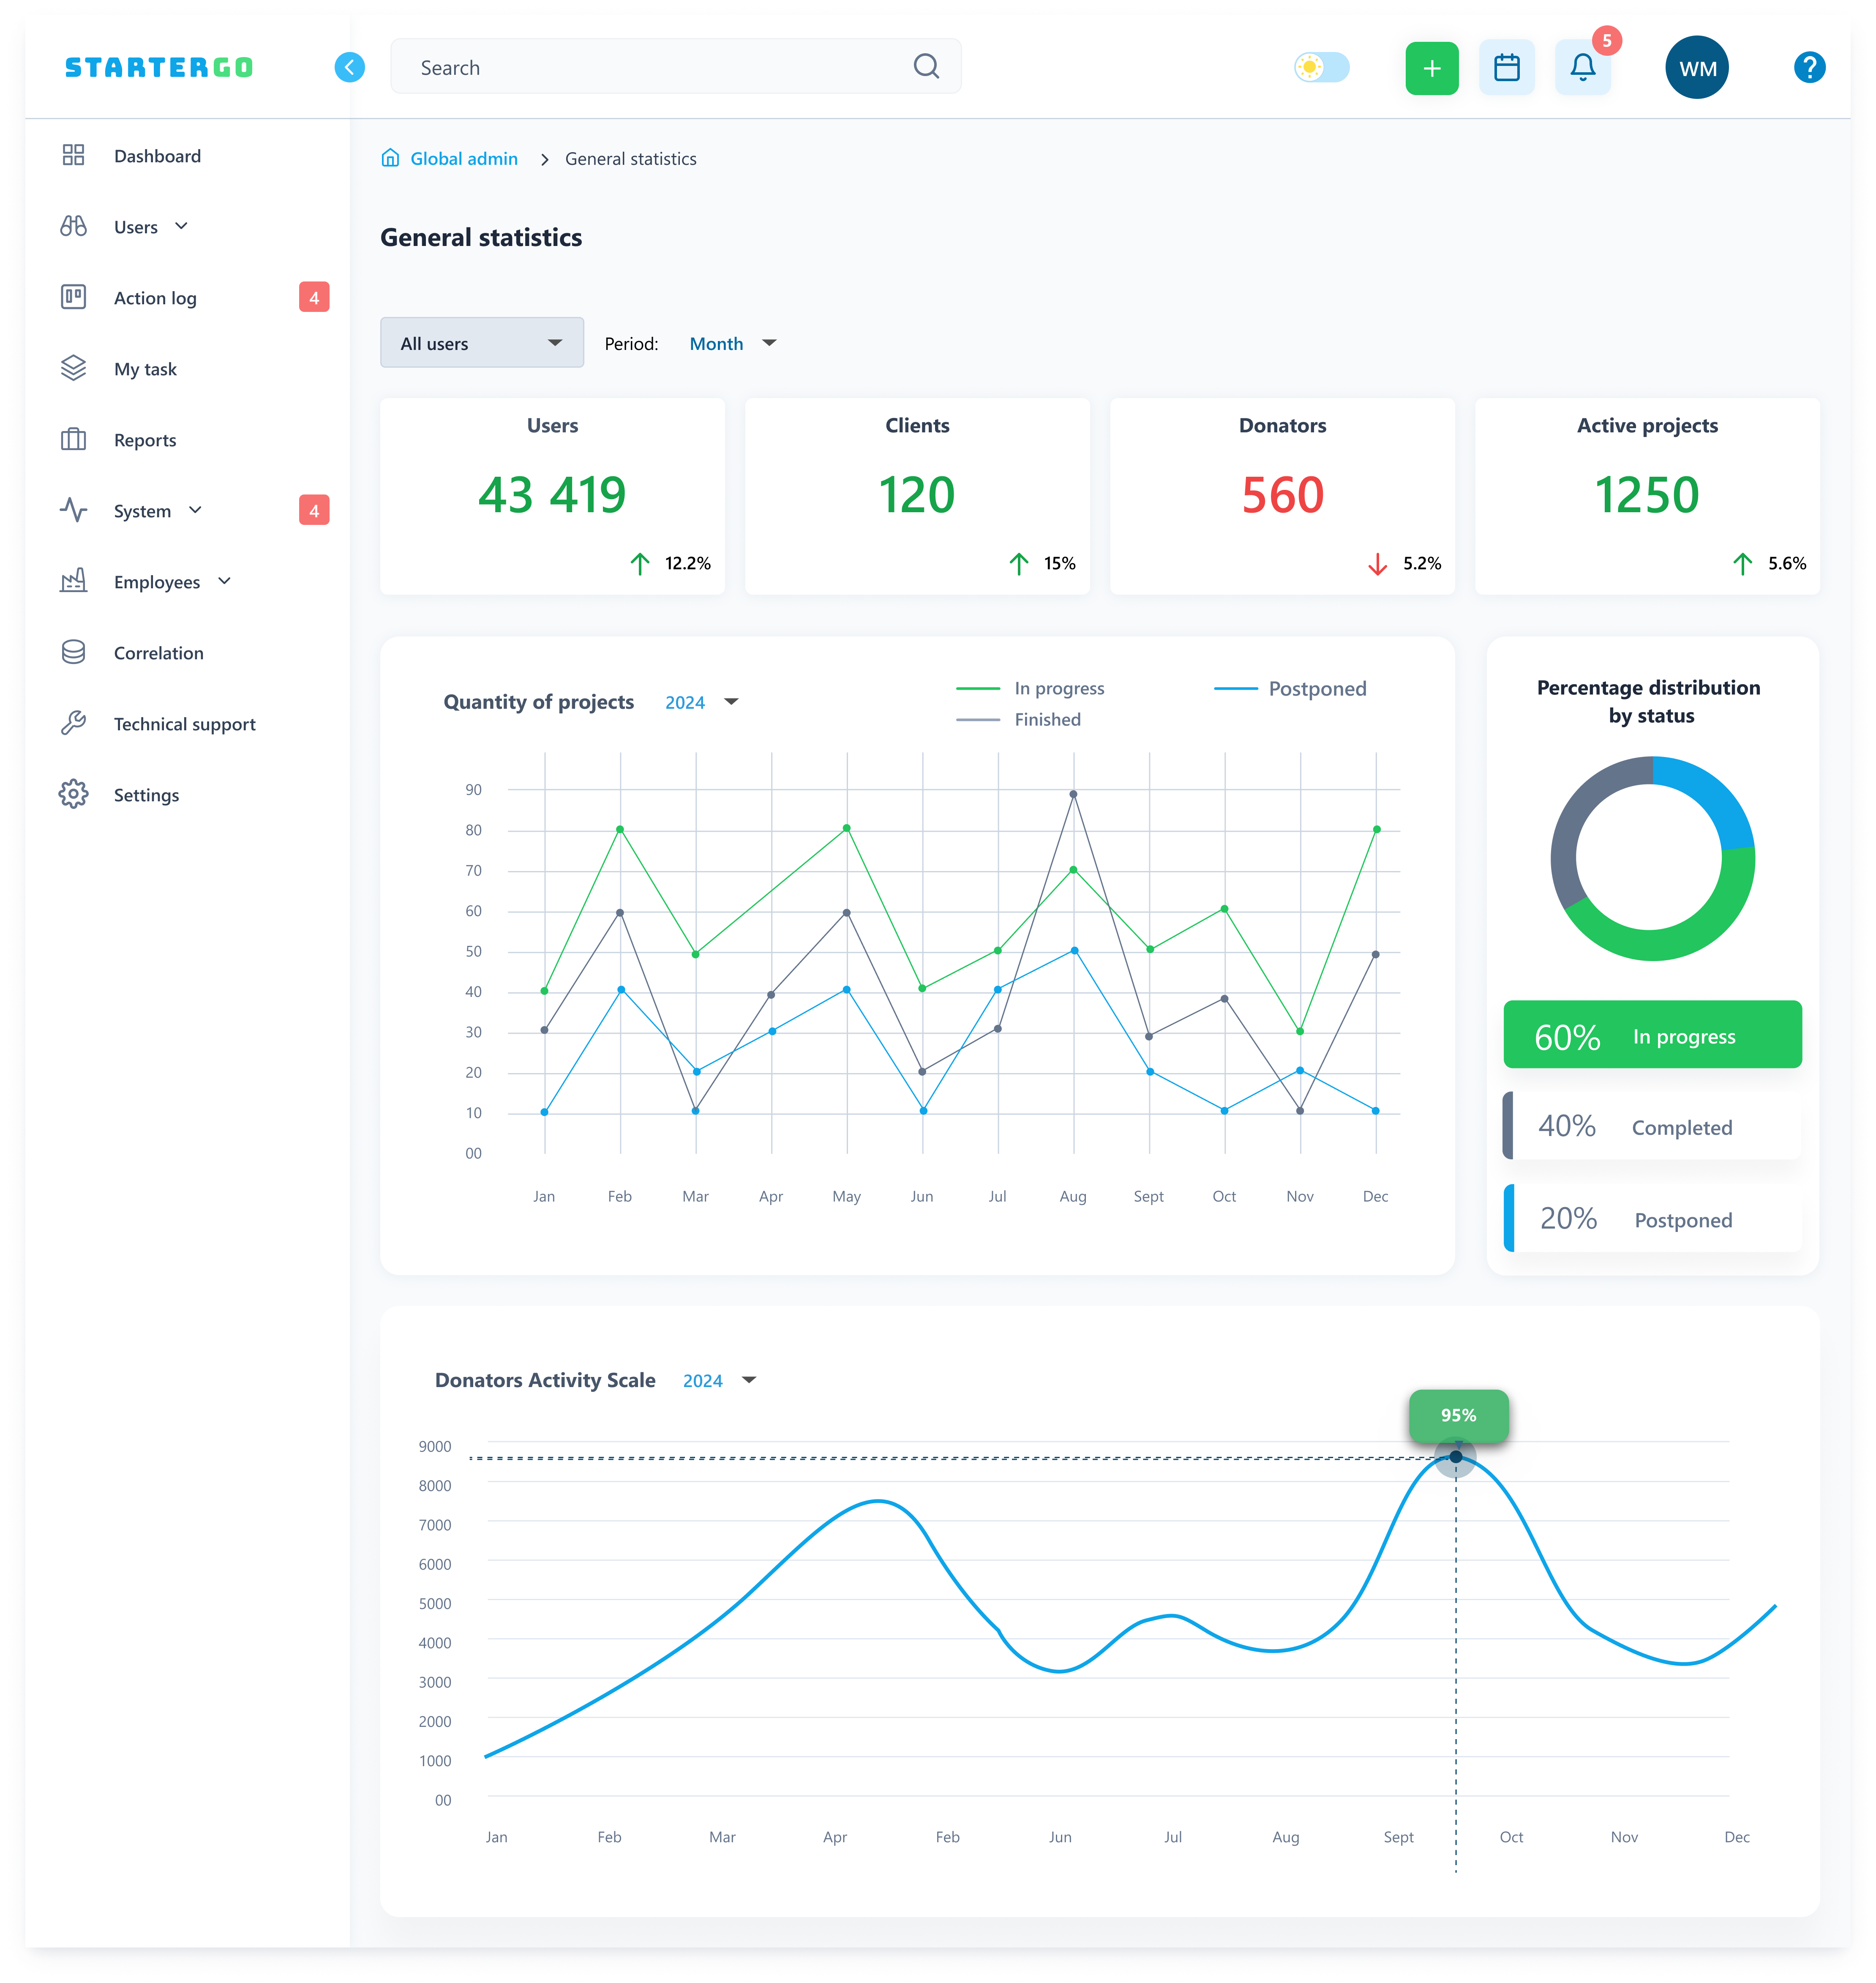
Task: Toggle the Postponed legend series
Action: (1290, 688)
